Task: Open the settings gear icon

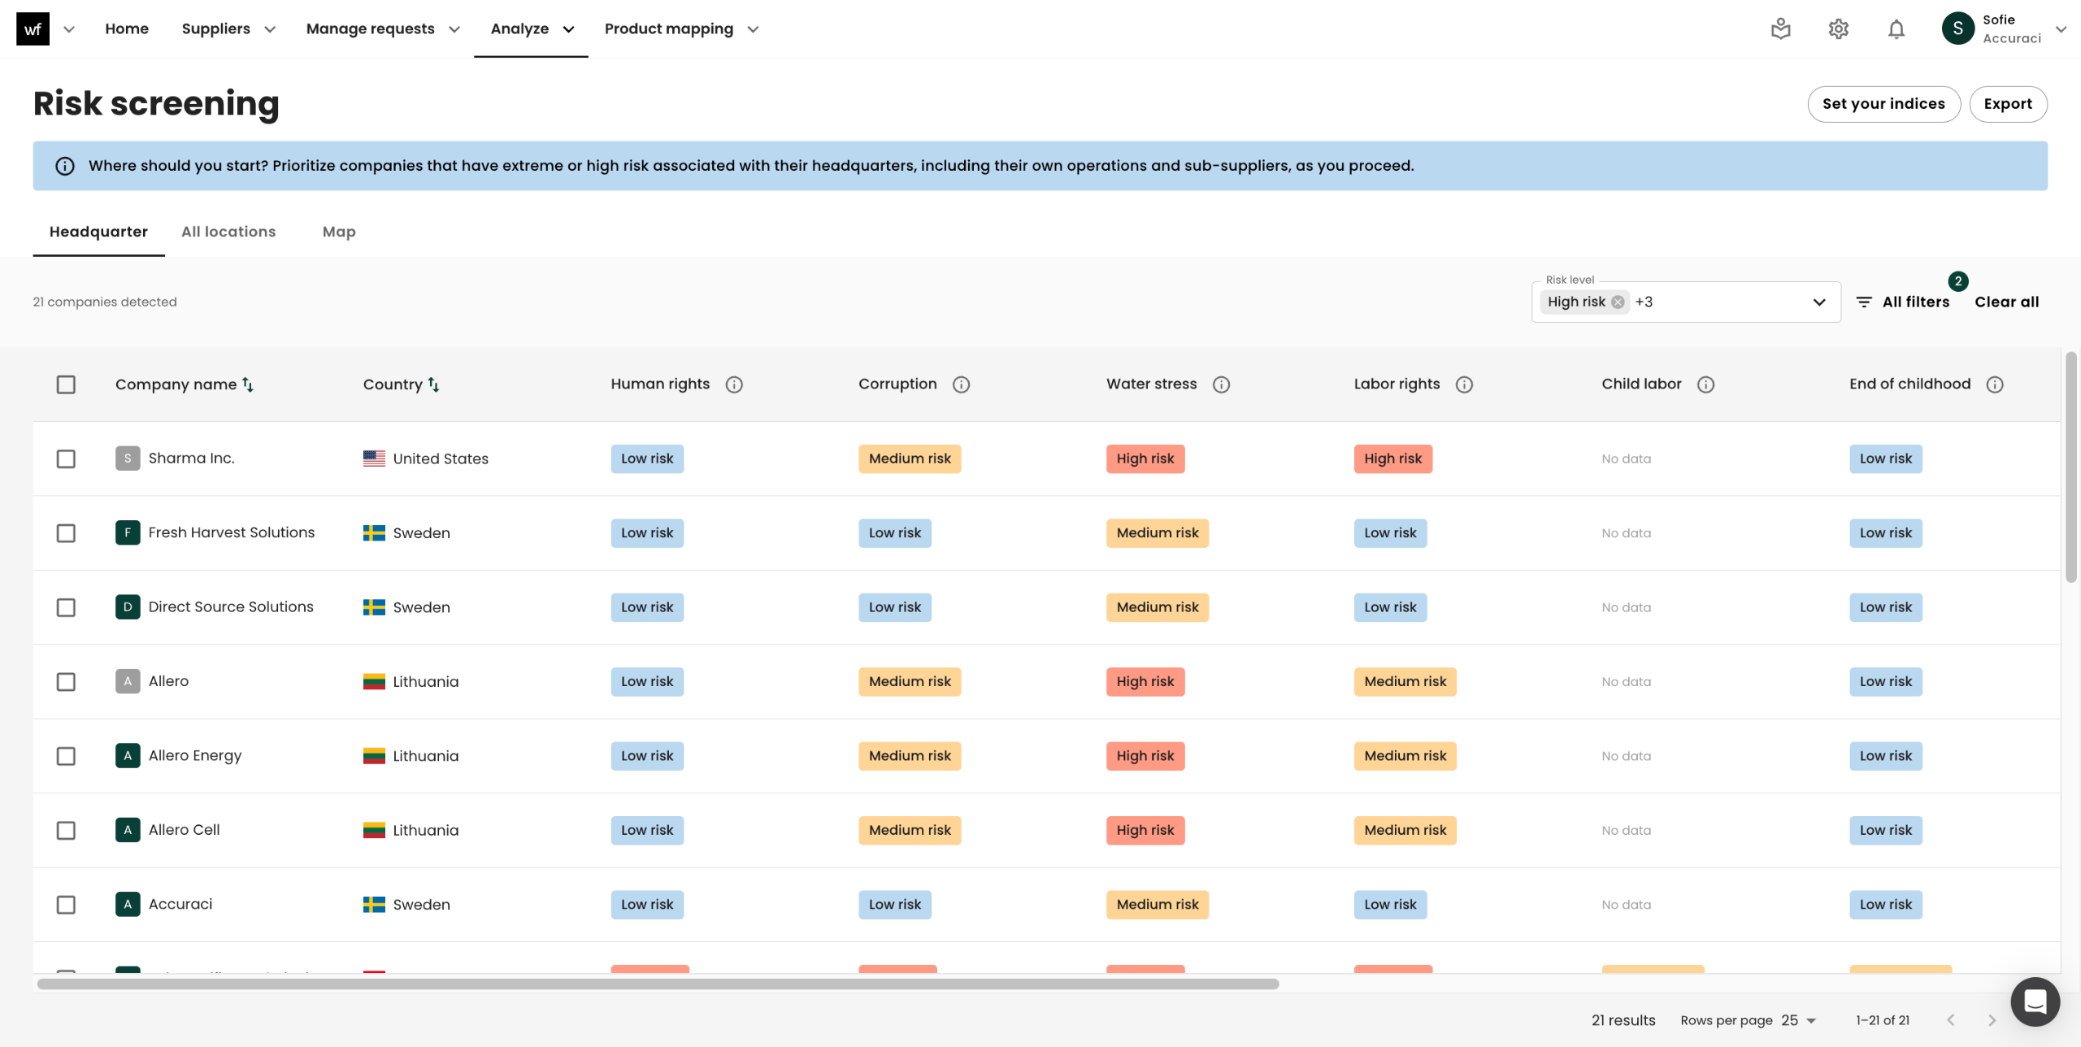Action: click(x=1838, y=29)
